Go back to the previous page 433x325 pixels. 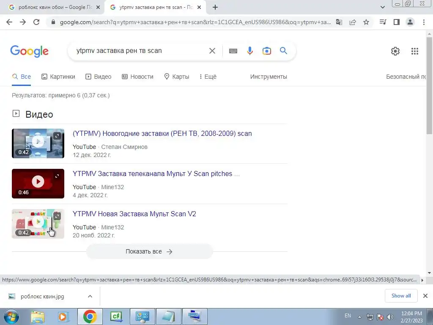[x=9, y=22]
